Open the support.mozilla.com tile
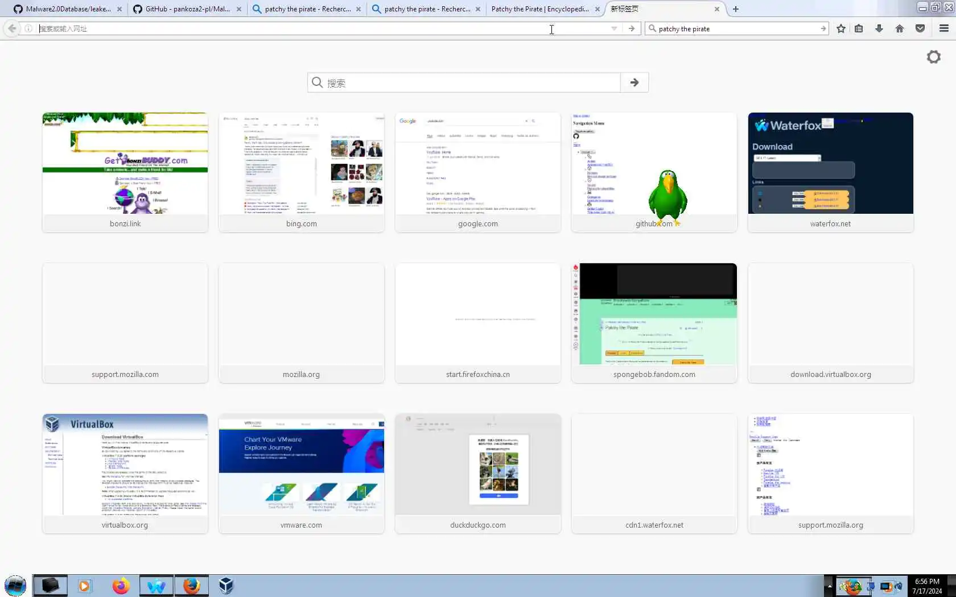The image size is (956, 597). pyautogui.click(x=125, y=323)
